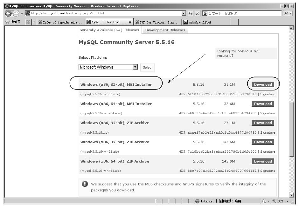
Task: Click the 保护模式: 启用 status text
Action: point(230,201)
